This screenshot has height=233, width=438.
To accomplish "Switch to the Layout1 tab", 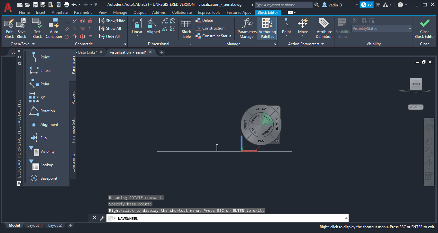I will pos(34,225).
